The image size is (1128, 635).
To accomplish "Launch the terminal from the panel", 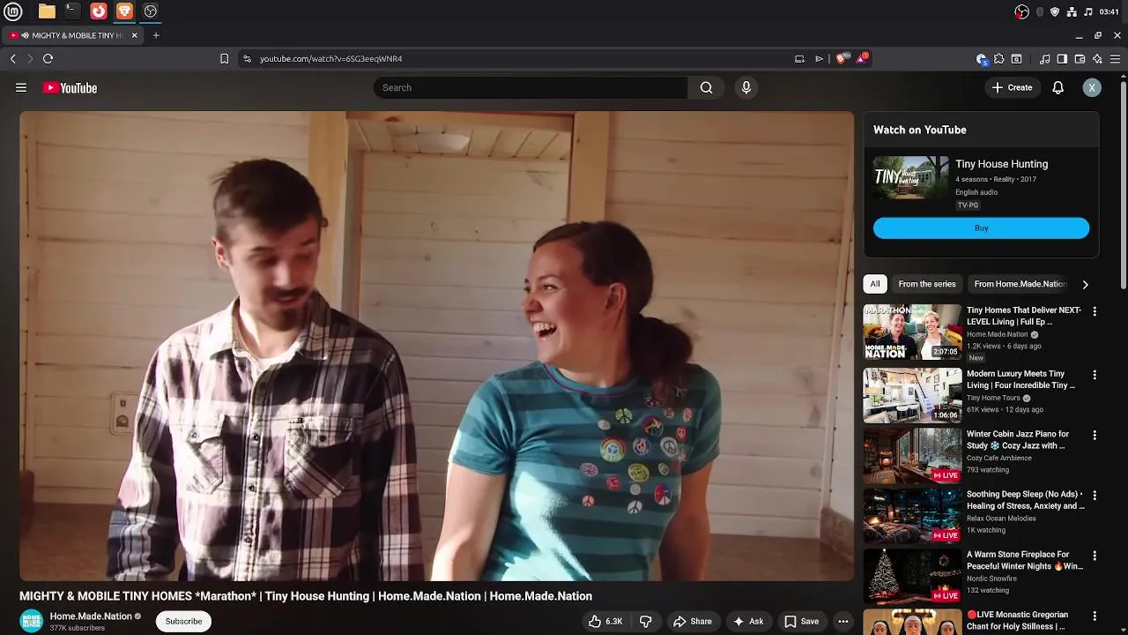I will 72,11.
